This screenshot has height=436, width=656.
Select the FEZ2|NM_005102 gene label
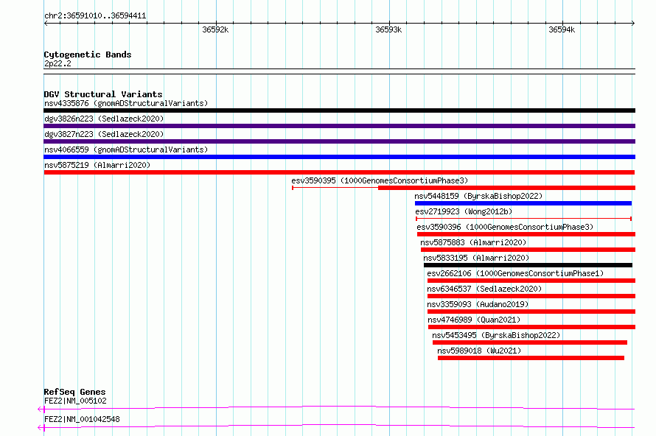click(75, 401)
